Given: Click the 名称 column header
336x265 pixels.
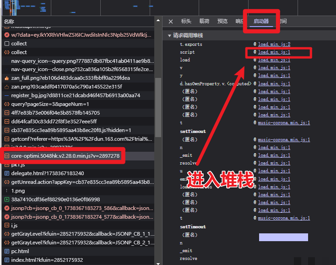Looking at the screenshot, I should (9, 22).
